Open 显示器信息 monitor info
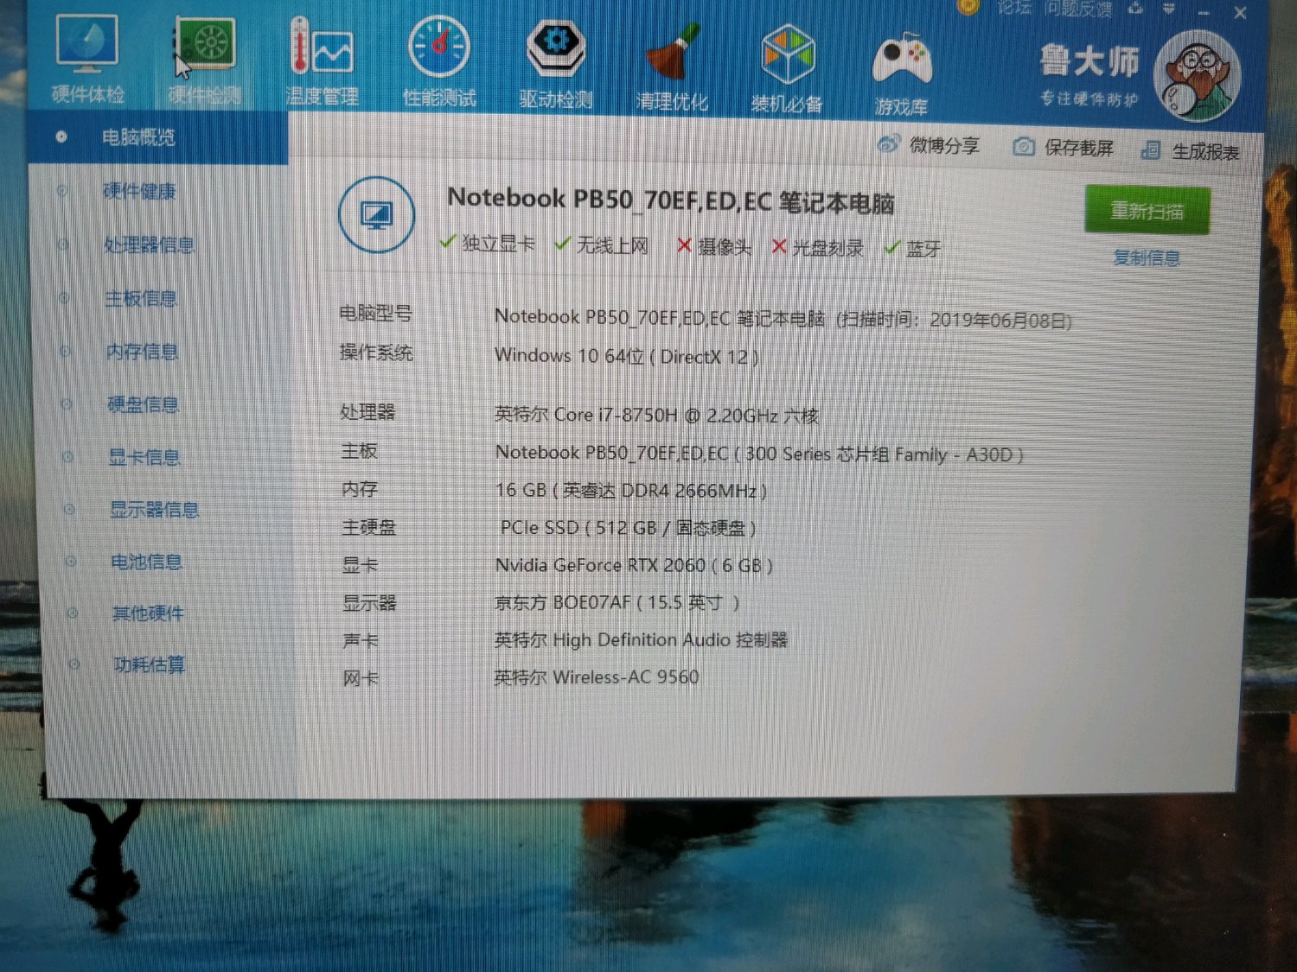1297x972 pixels. (x=154, y=510)
